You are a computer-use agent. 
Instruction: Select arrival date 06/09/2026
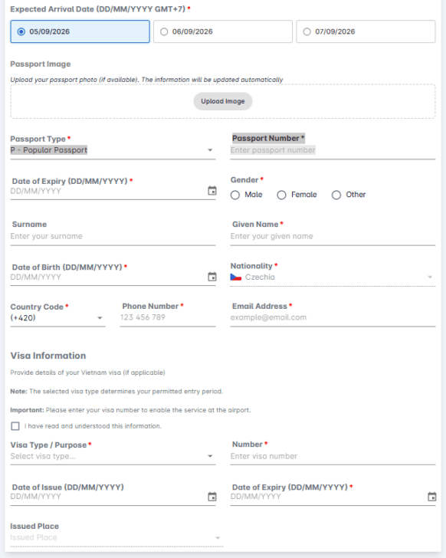(223, 31)
